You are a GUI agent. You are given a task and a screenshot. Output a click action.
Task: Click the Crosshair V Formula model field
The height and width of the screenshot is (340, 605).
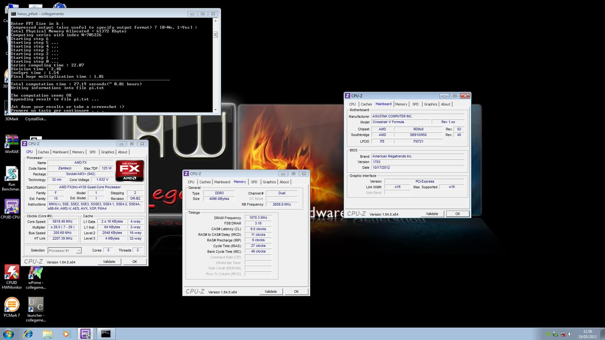point(401,122)
